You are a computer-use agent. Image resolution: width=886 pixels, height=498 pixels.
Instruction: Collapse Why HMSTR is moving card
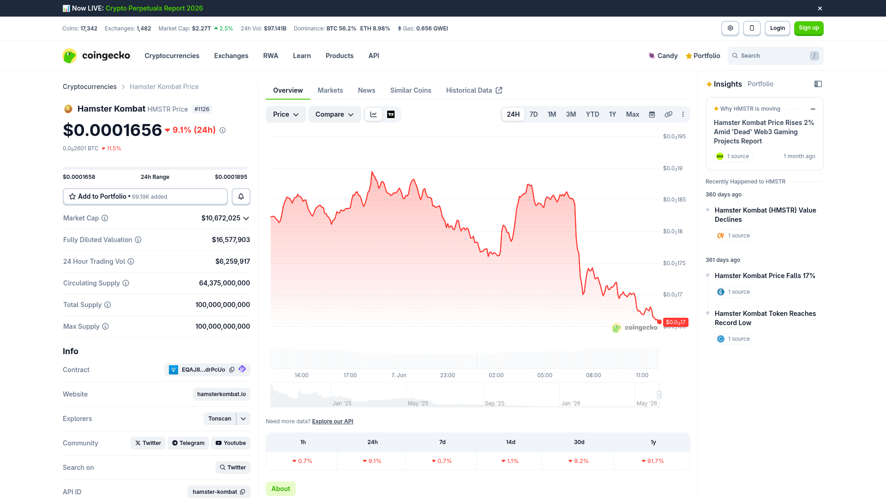813,109
